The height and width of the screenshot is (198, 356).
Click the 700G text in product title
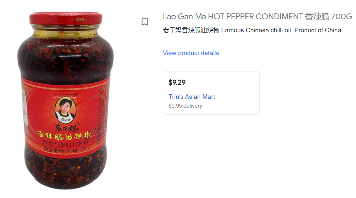(x=342, y=17)
